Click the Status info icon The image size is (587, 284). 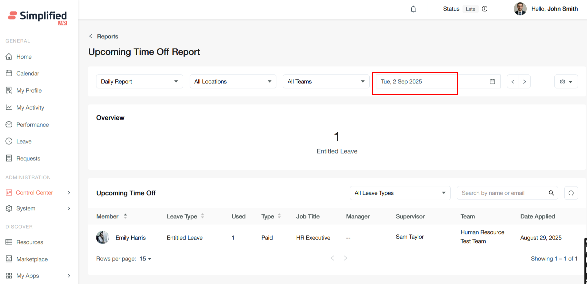click(x=484, y=9)
